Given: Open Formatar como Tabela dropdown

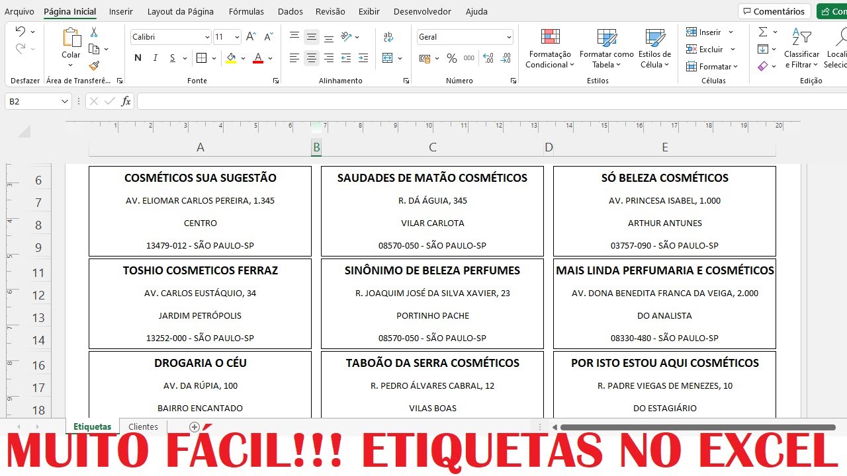Looking at the screenshot, I should [x=606, y=49].
